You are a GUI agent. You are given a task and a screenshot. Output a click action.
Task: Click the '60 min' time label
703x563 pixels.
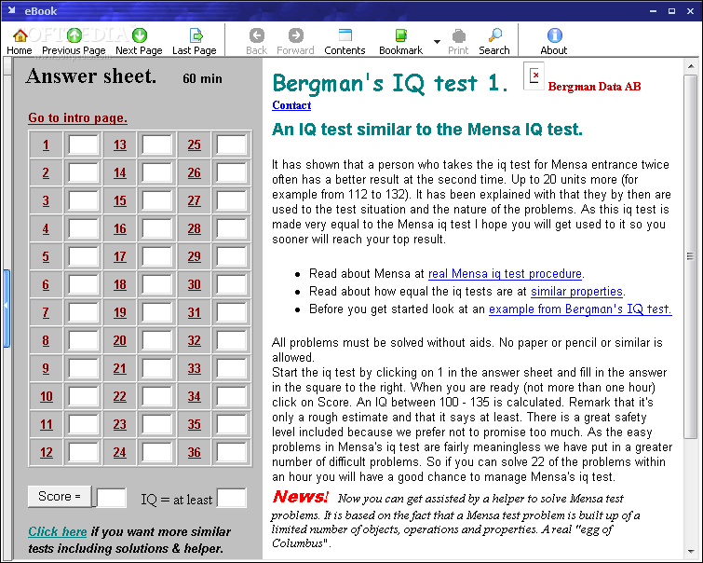(202, 78)
